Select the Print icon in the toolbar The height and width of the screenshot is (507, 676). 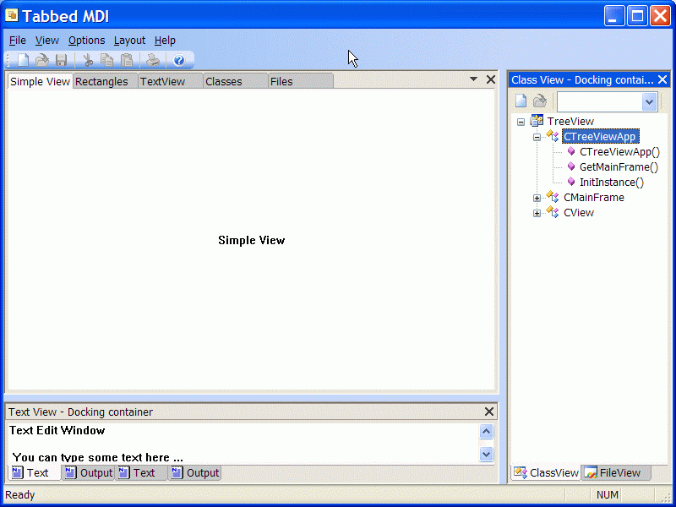click(x=152, y=59)
